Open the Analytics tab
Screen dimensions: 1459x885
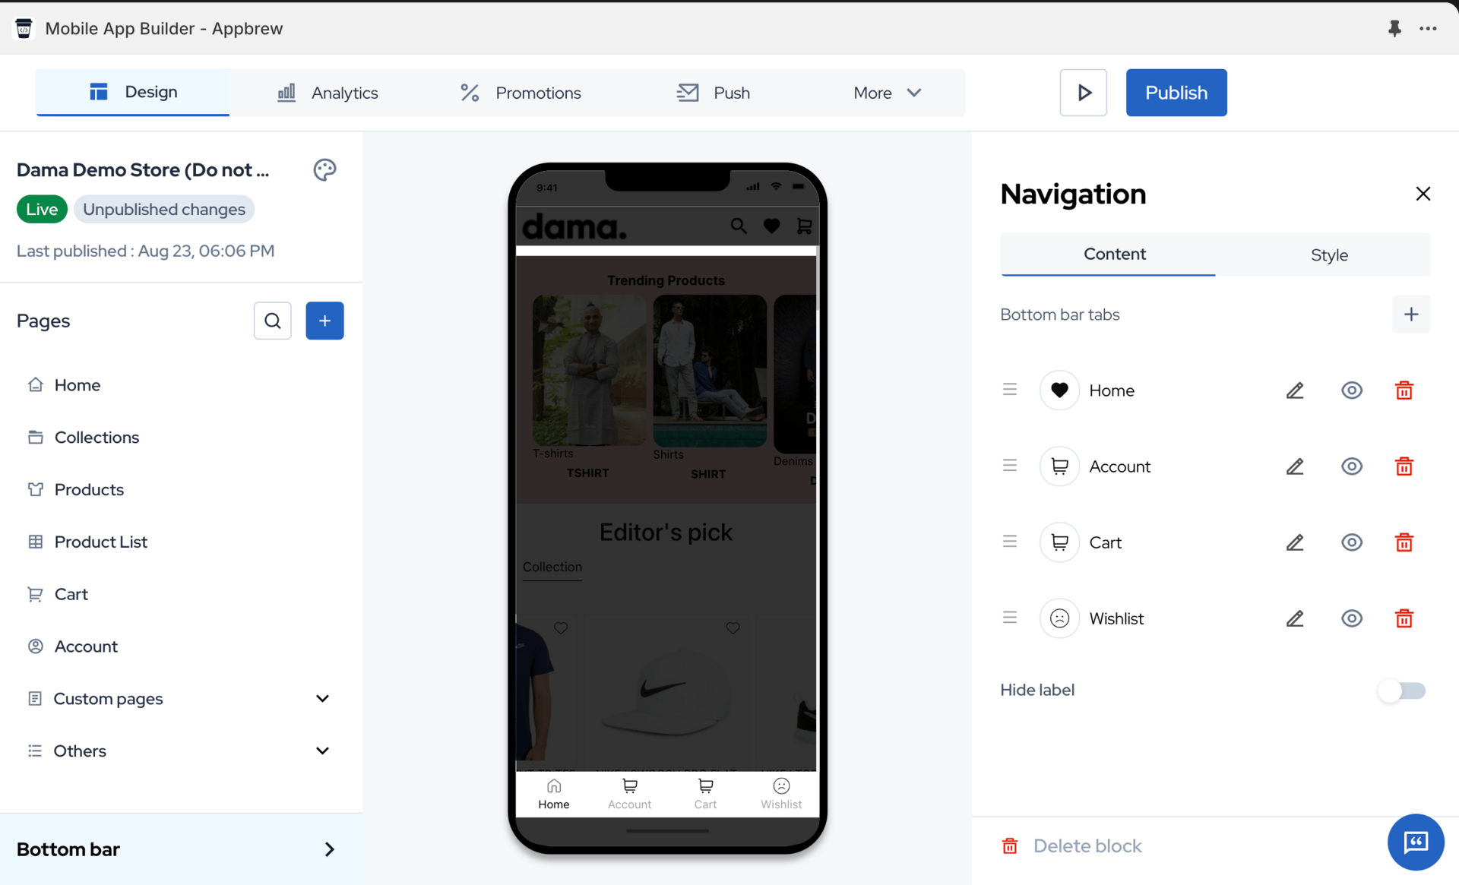coord(328,93)
